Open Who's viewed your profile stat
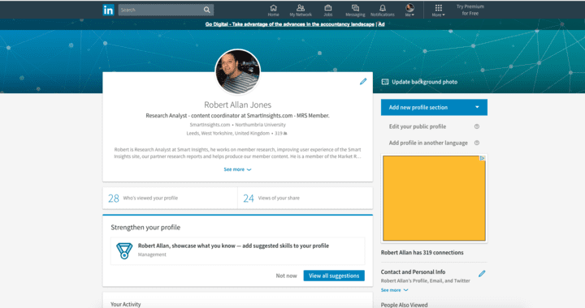This screenshot has height=308, width=585. 170,198
